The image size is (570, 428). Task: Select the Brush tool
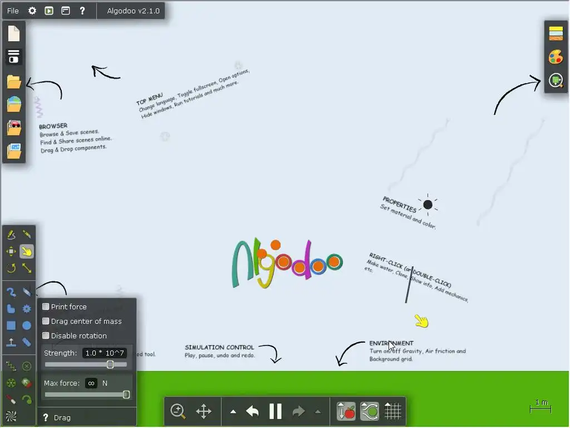(x=11, y=292)
